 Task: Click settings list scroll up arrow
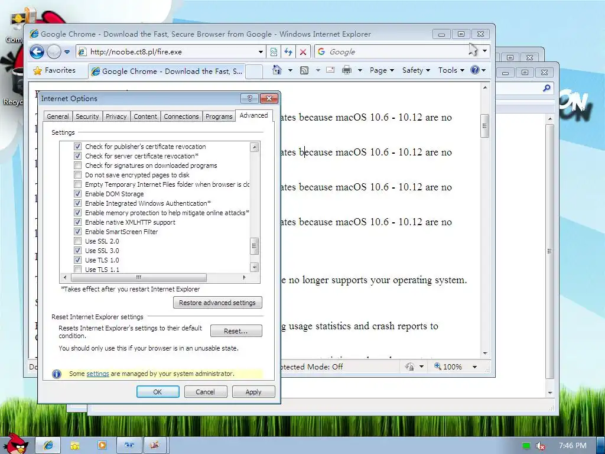[254, 147]
